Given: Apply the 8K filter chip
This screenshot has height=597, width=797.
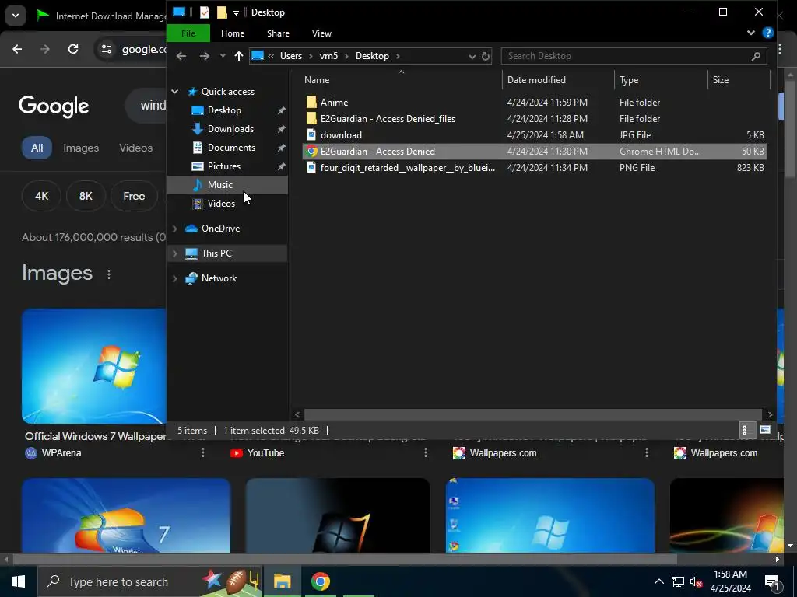Looking at the screenshot, I should pyautogui.click(x=86, y=196).
